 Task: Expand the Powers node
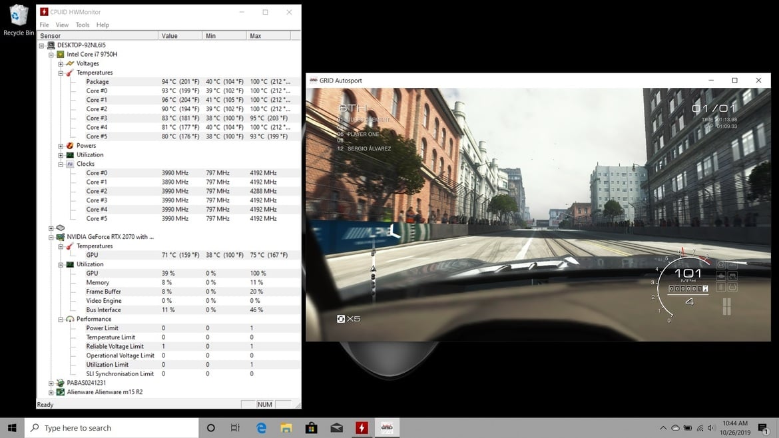[61, 146]
